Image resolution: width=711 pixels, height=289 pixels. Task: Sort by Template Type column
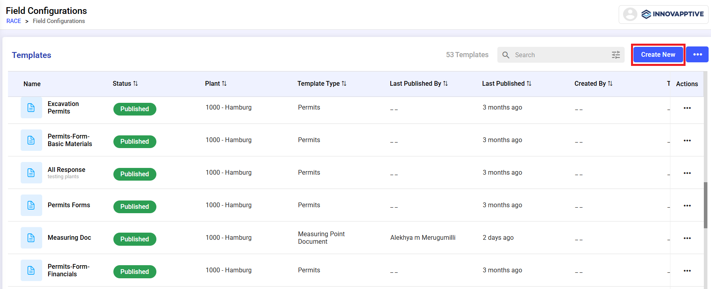[x=344, y=83]
